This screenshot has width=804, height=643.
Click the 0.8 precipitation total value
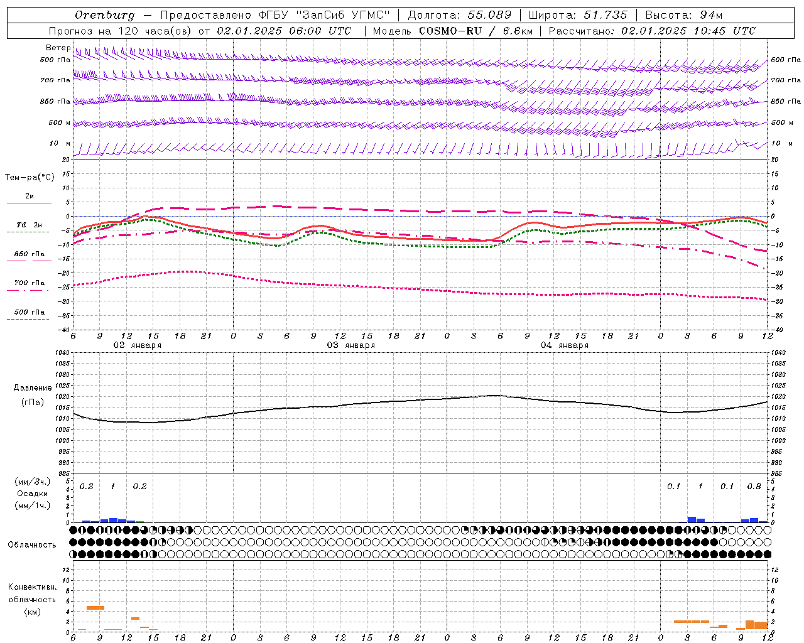coord(754,487)
